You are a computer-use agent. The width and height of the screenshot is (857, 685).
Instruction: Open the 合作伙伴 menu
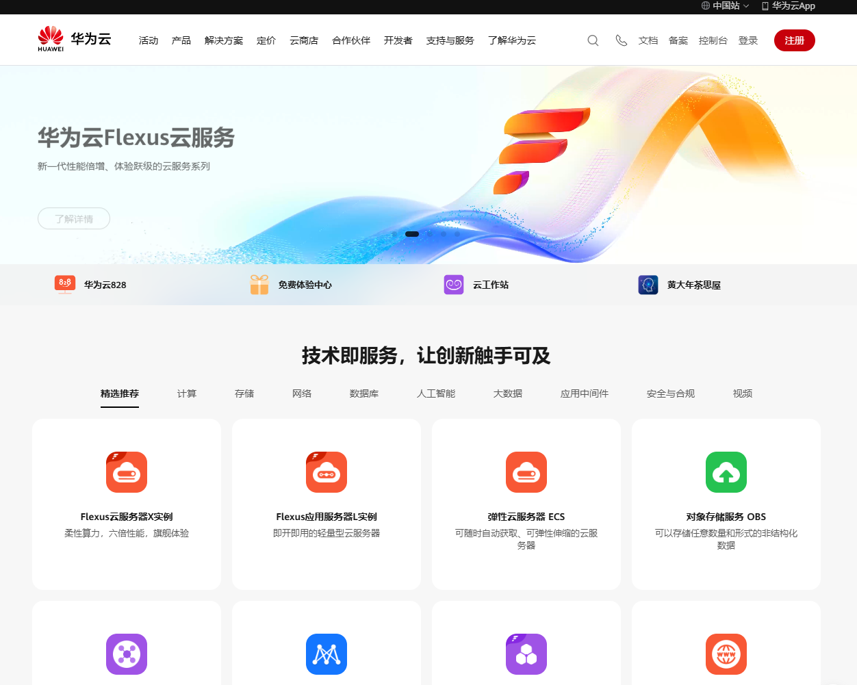[x=351, y=40]
